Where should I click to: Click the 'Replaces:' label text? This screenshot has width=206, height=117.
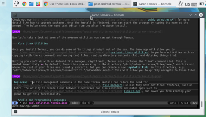pos(20,82)
